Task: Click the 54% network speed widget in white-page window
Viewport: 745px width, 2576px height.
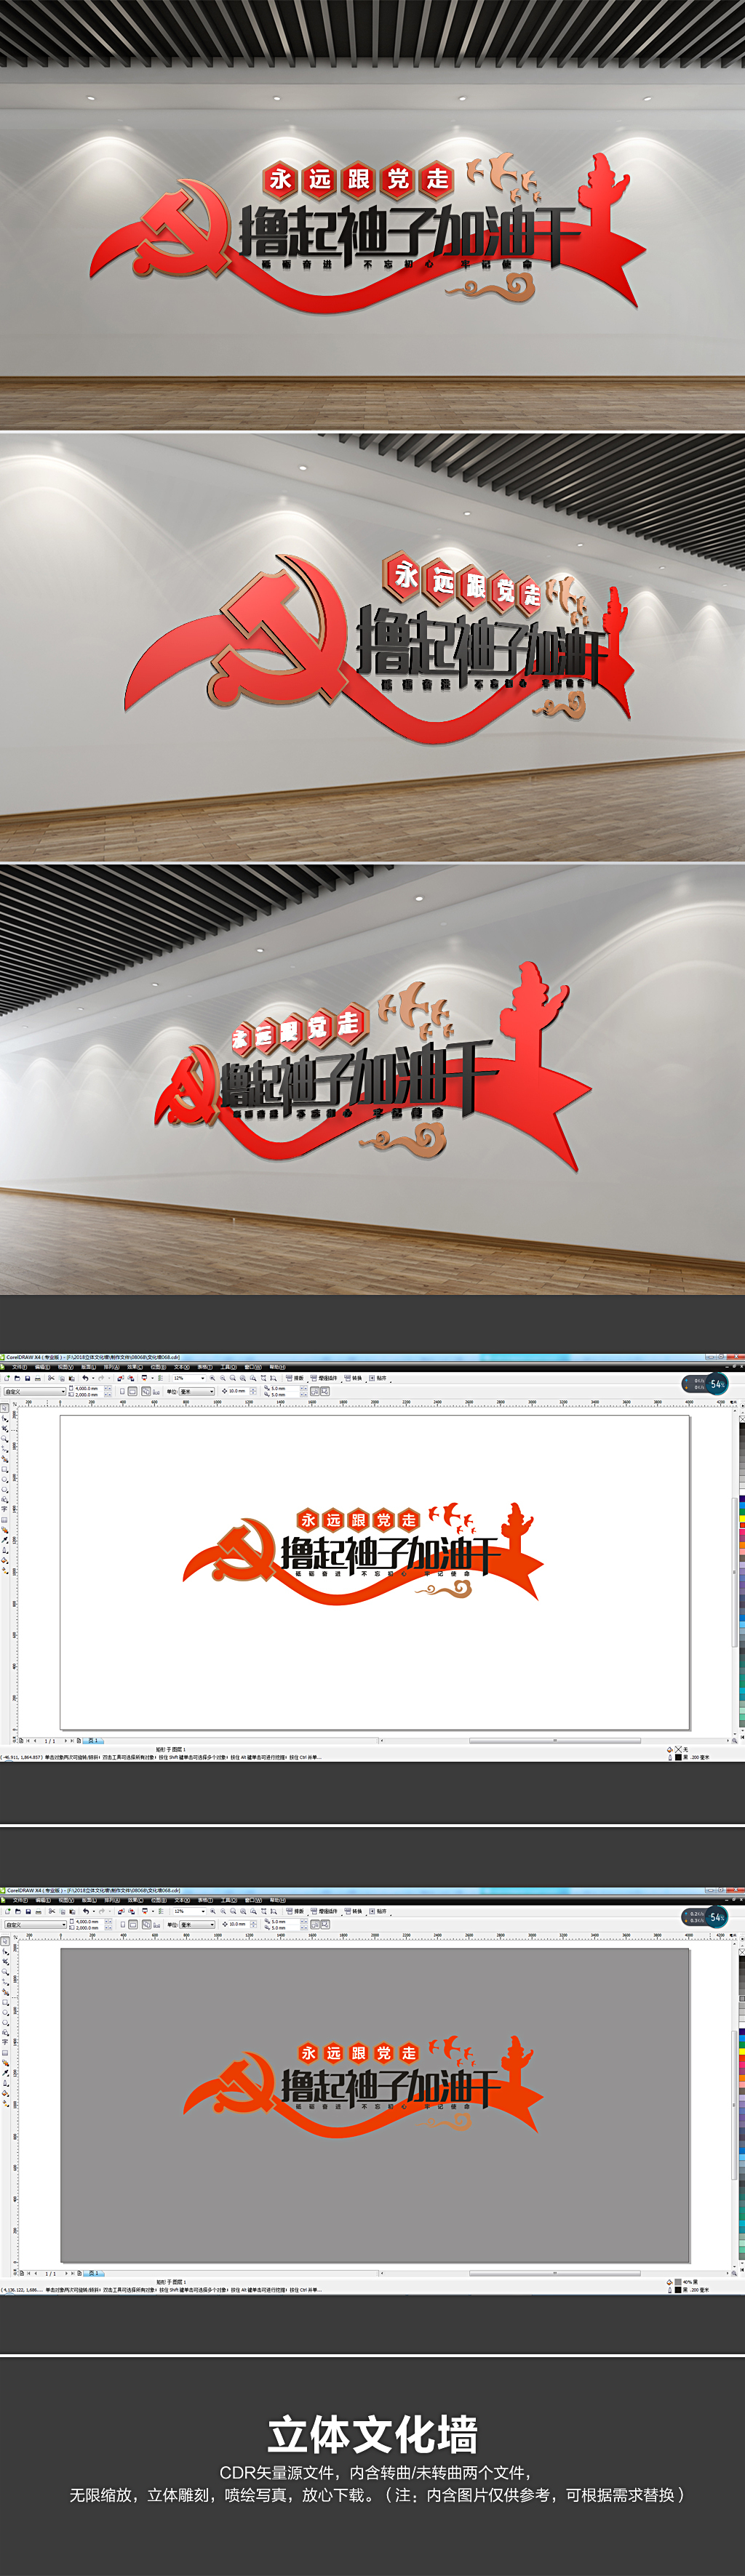Action: point(705,1384)
